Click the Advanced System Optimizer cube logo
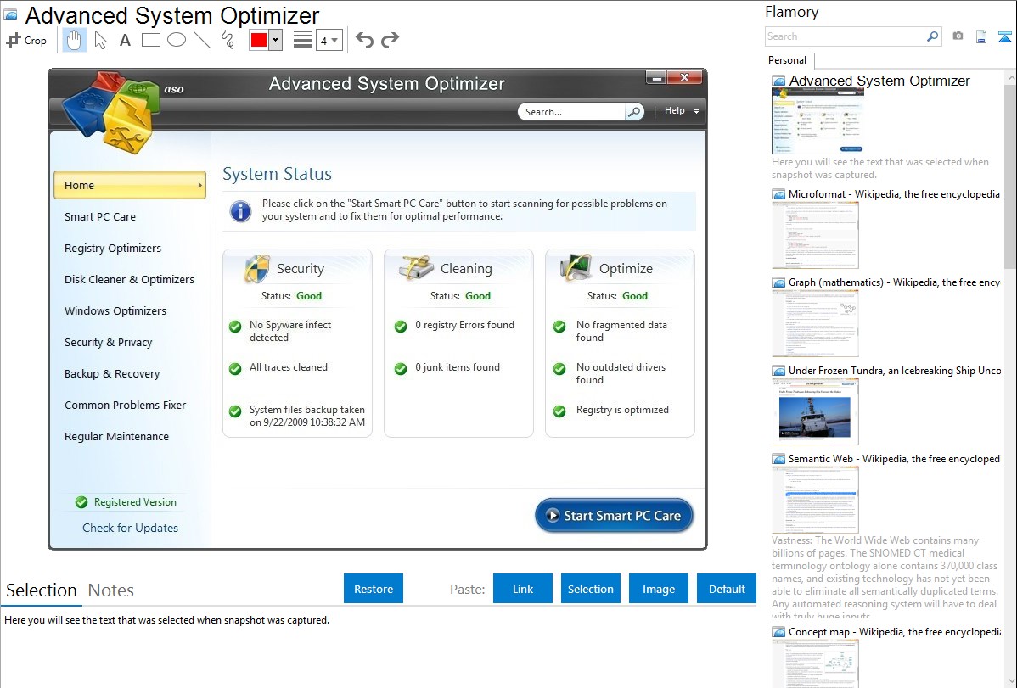 pos(111,112)
